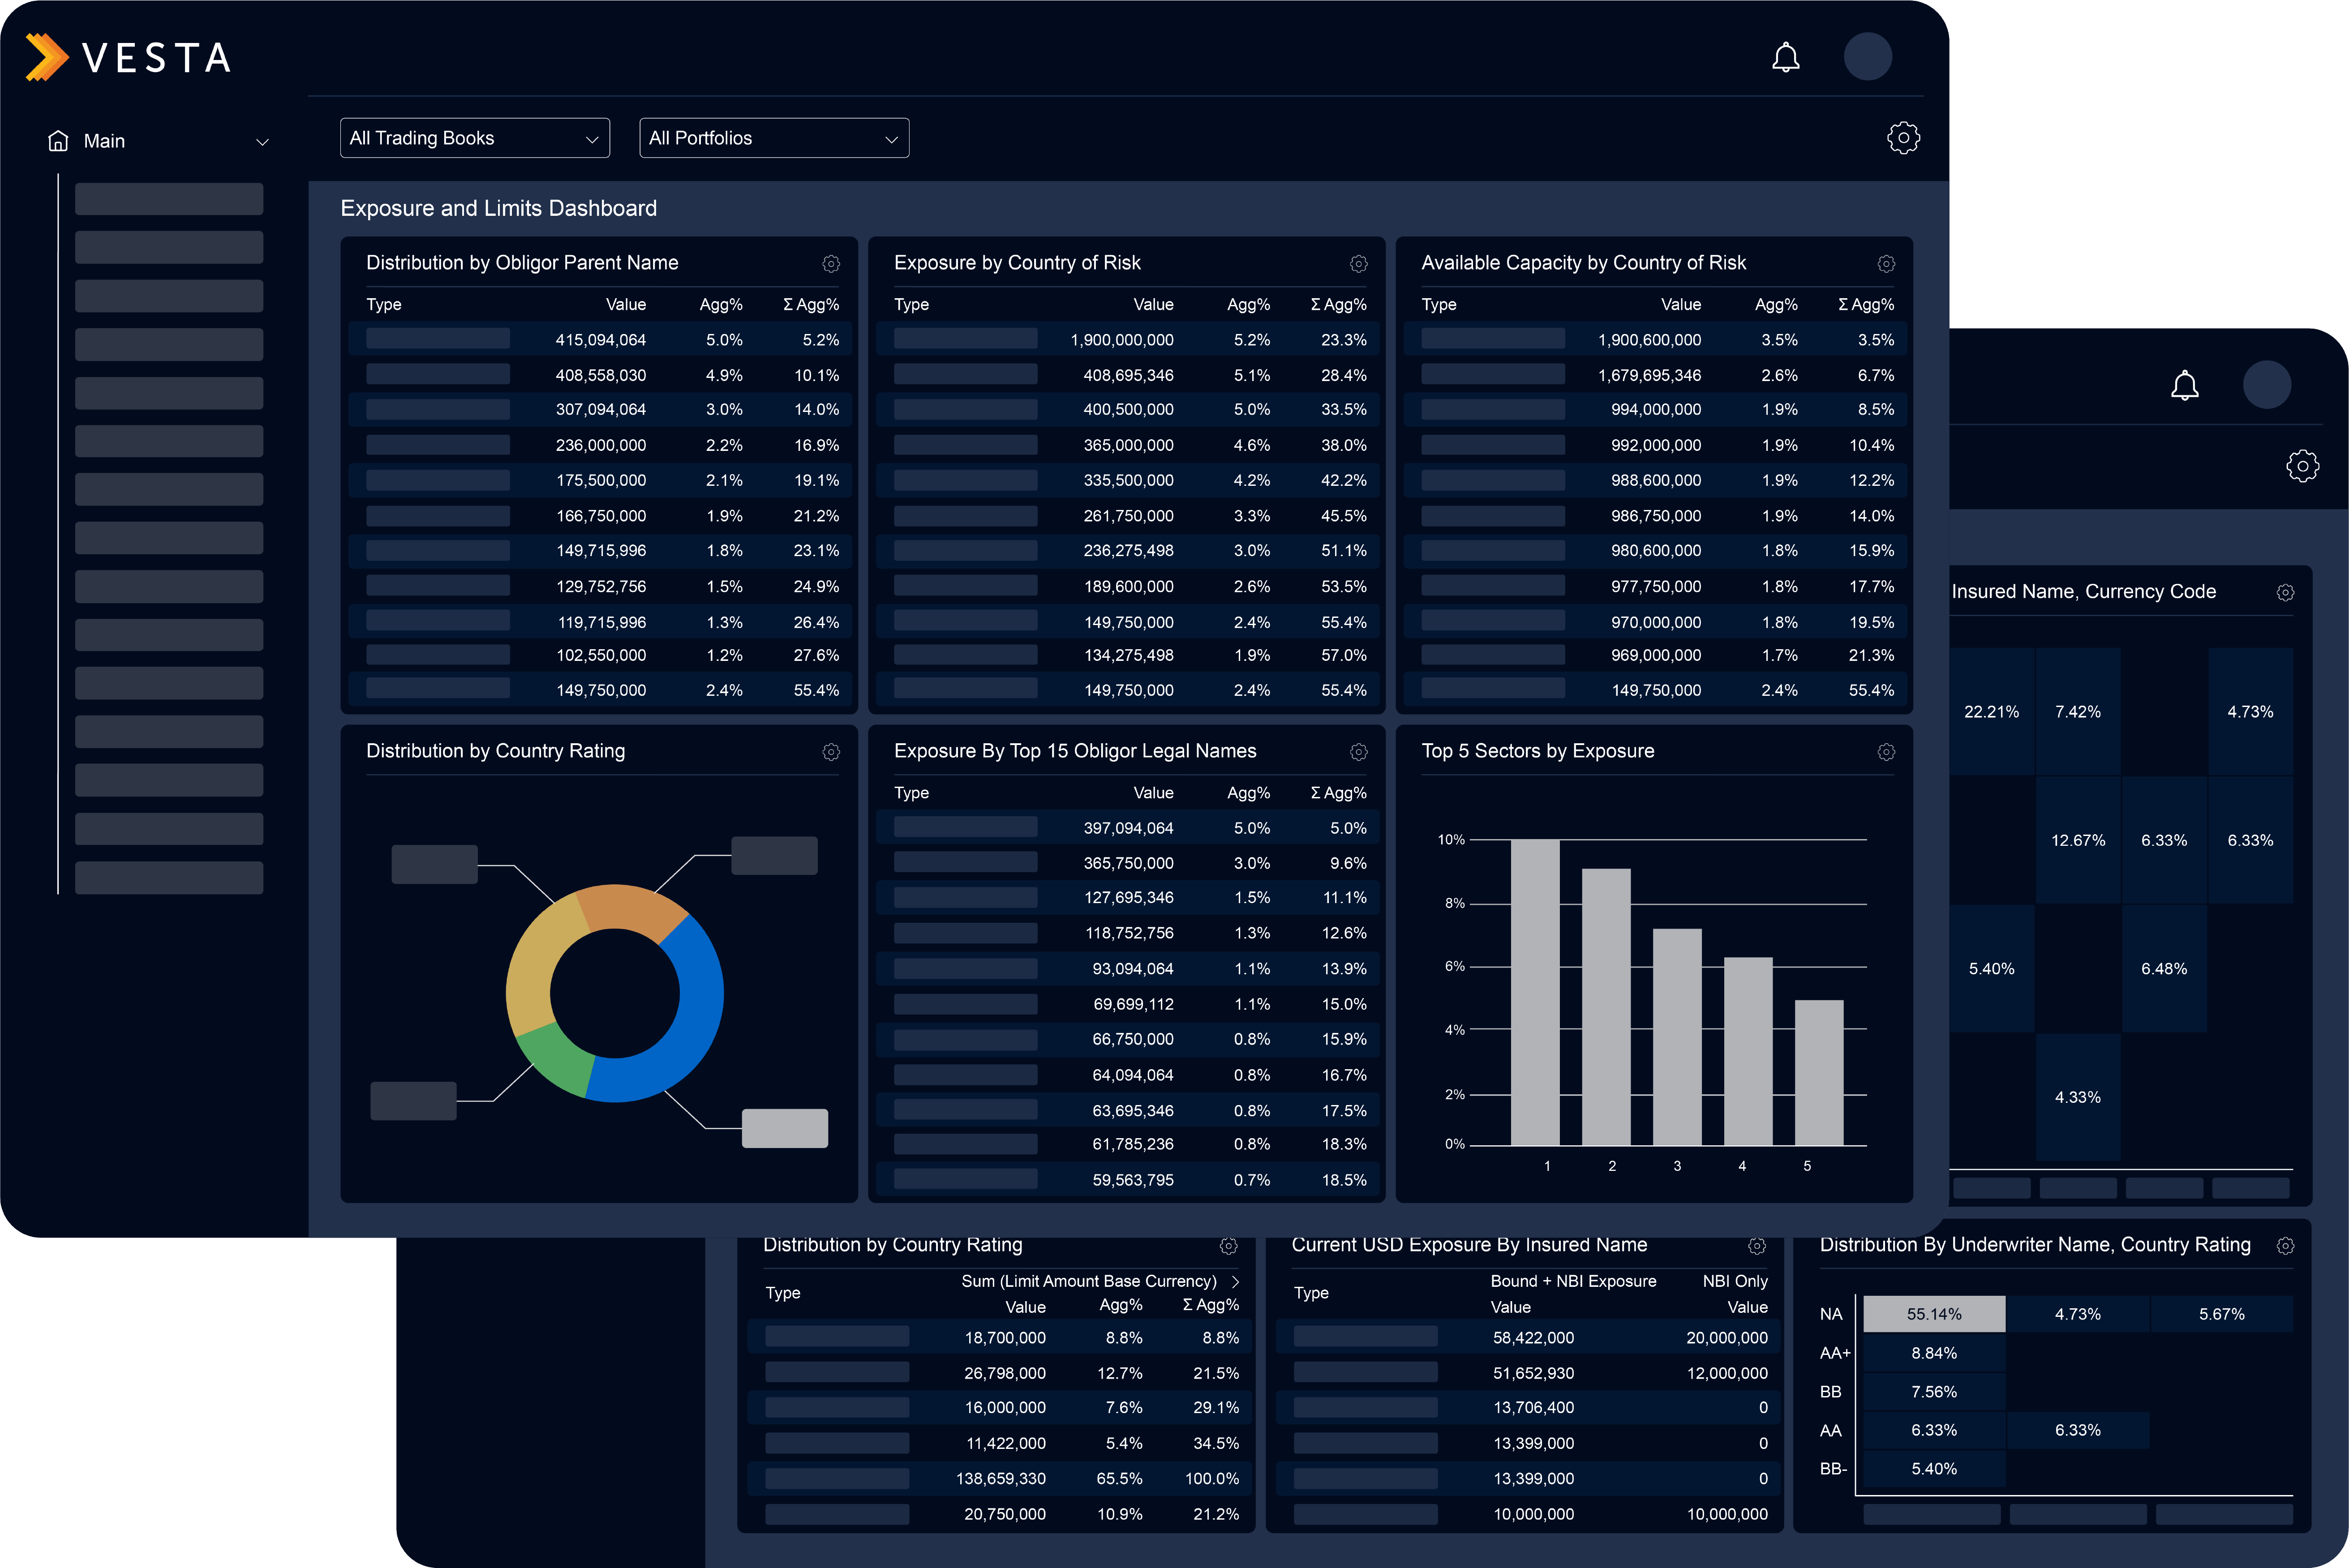Image resolution: width=2349 pixels, height=1568 pixels.
Task: Sort by Type in Top 15 Obligor table
Action: pyautogui.click(x=911, y=793)
